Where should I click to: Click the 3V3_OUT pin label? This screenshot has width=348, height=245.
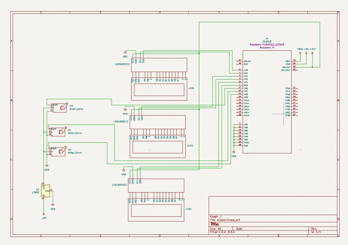coord(286,67)
